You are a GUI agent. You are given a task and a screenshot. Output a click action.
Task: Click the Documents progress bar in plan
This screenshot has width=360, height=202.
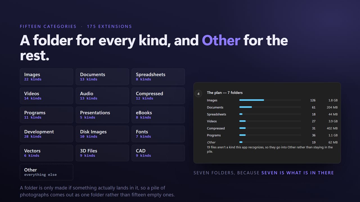270,107
